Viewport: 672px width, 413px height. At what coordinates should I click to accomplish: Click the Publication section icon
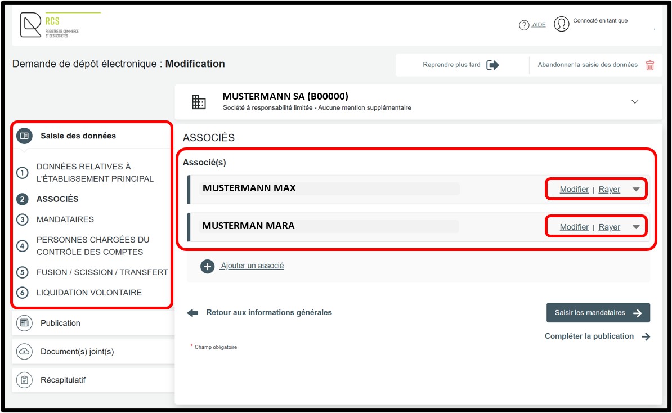pos(24,323)
